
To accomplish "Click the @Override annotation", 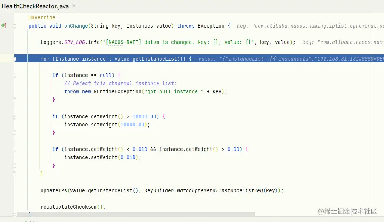I will point(42,18).
